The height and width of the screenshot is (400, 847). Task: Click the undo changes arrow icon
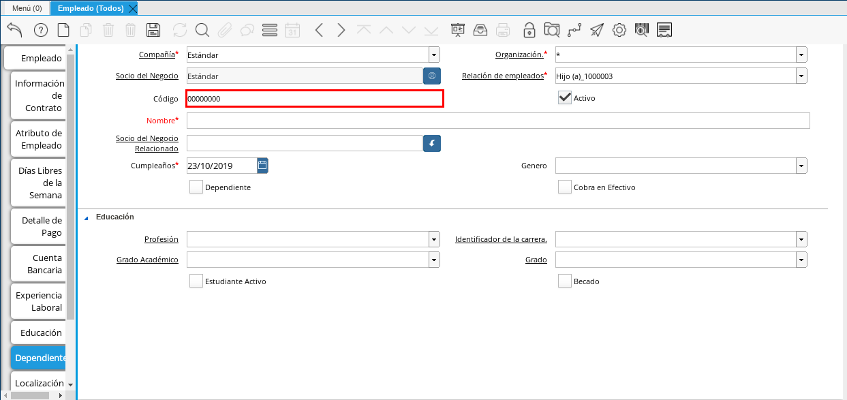(14, 30)
